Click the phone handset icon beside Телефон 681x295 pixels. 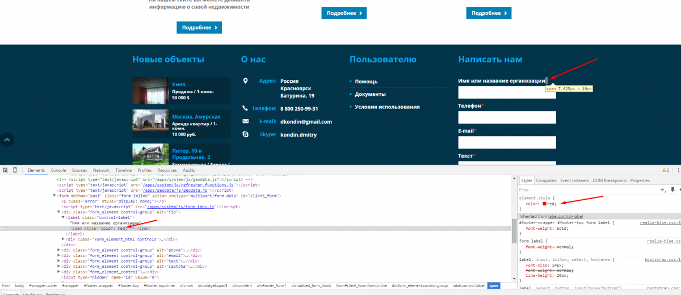245,108
